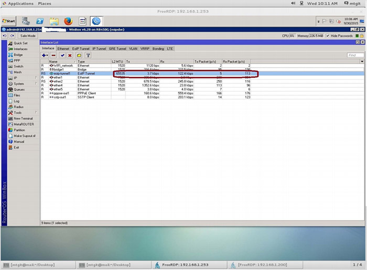Select the Interface tab
Viewport: 367px width, 270px height.
(48, 48)
